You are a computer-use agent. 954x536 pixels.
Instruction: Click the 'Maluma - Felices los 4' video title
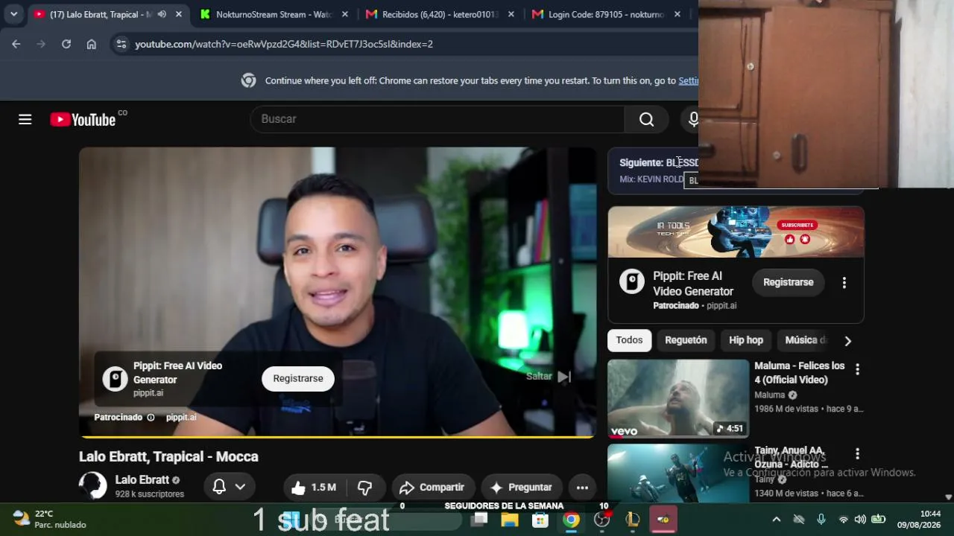tap(800, 373)
